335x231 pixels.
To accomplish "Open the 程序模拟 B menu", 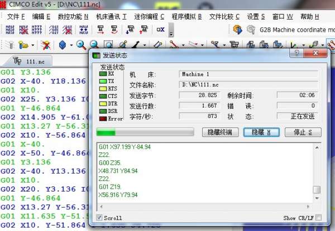I will (x=186, y=17).
